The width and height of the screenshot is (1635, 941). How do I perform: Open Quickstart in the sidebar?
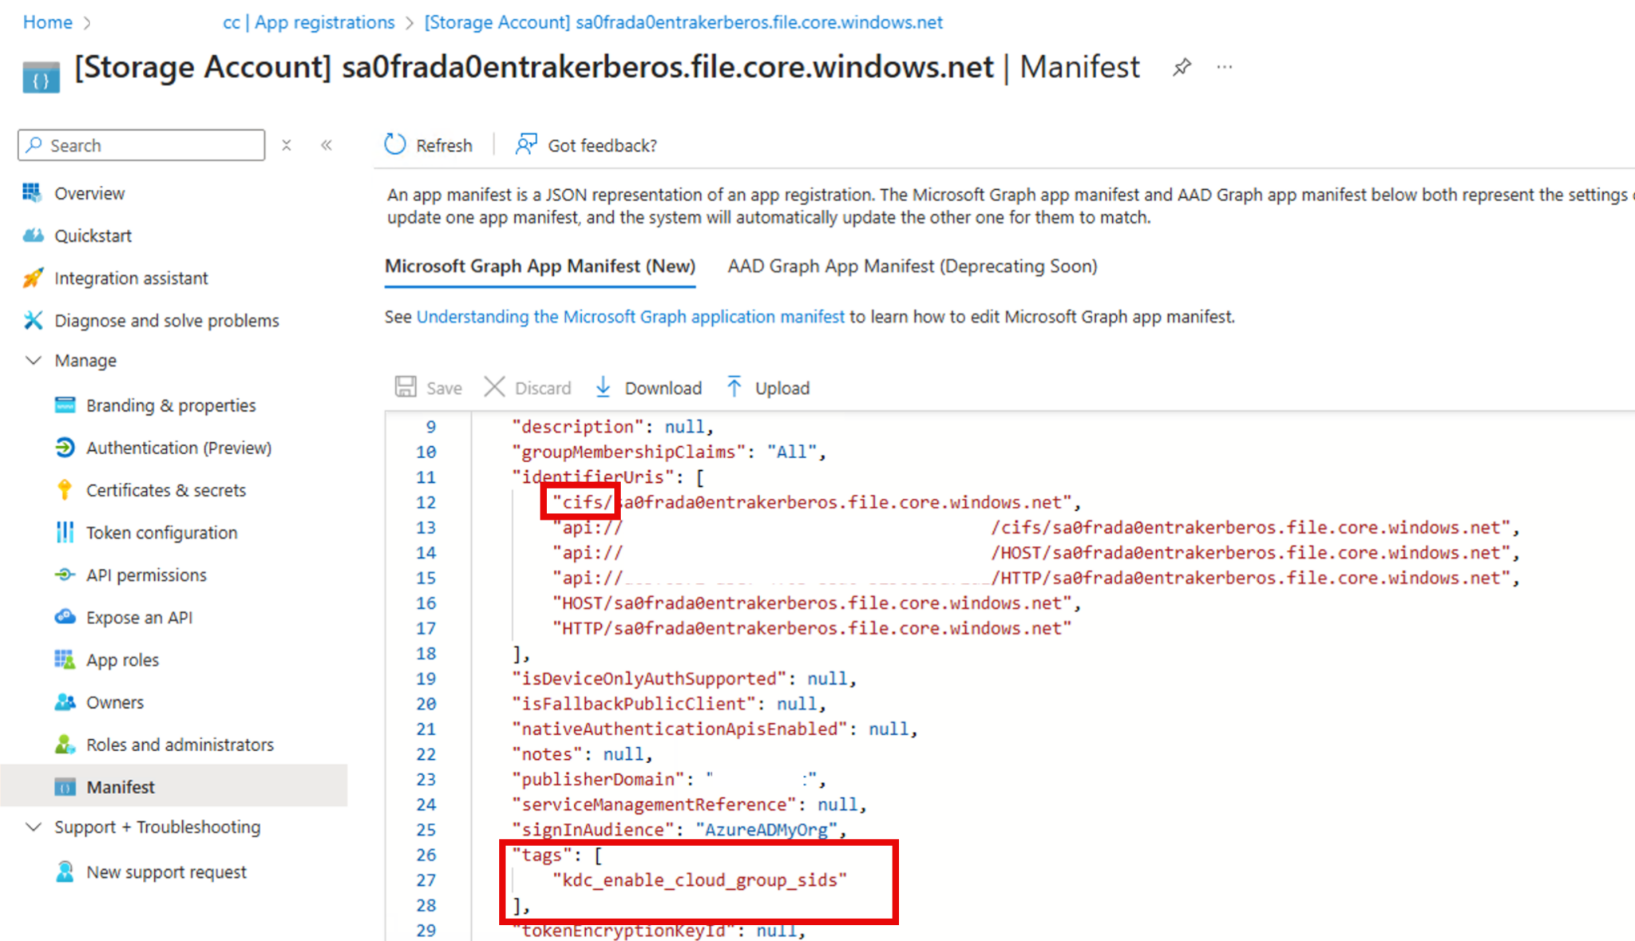(x=93, y=235)
